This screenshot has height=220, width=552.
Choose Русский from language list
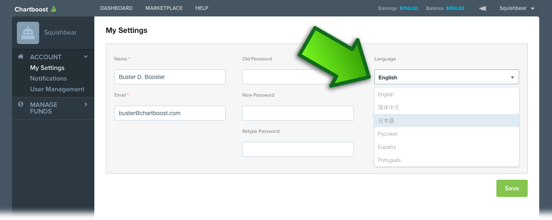[447, 134]
